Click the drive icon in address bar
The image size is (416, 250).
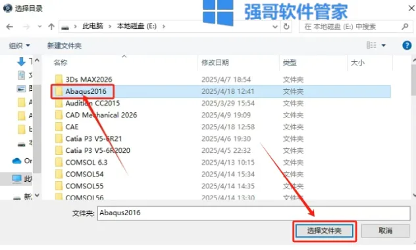65,27
